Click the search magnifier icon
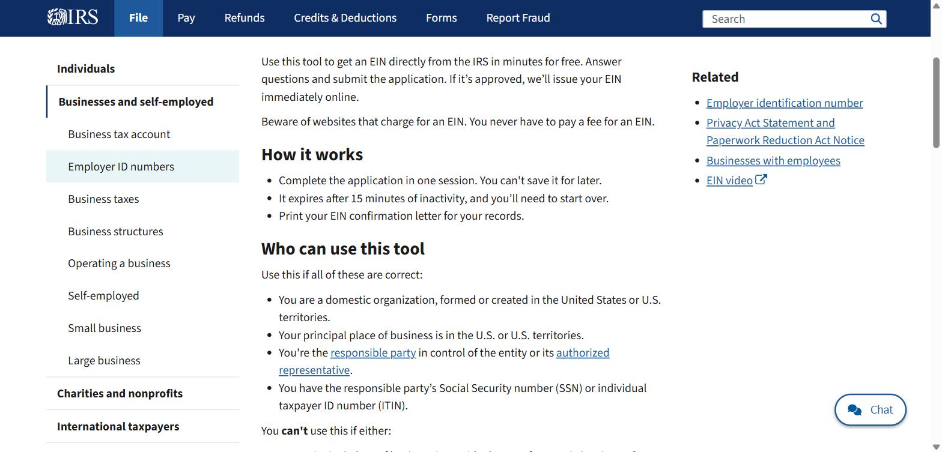This screenshot has height=452, width=942. click(x=876, y=19)
